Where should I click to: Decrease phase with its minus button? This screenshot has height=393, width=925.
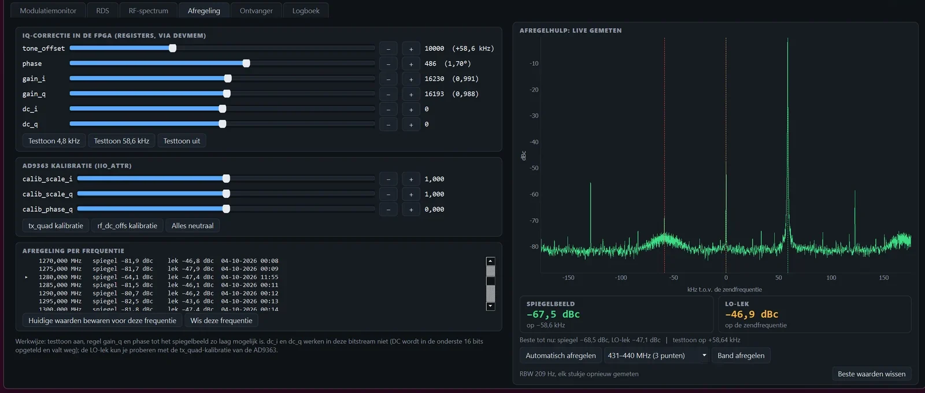388,64
